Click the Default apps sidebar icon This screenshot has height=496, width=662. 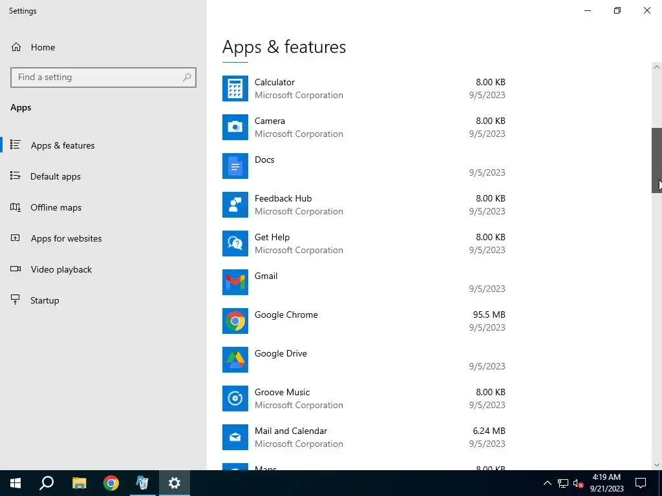[16, 176]
